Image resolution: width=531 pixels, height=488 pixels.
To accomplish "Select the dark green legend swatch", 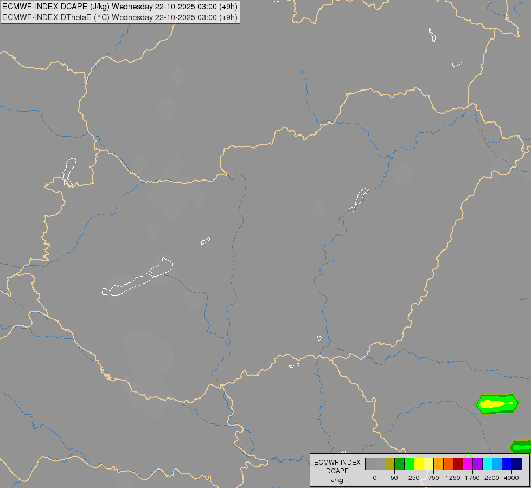I will [399, 464].
